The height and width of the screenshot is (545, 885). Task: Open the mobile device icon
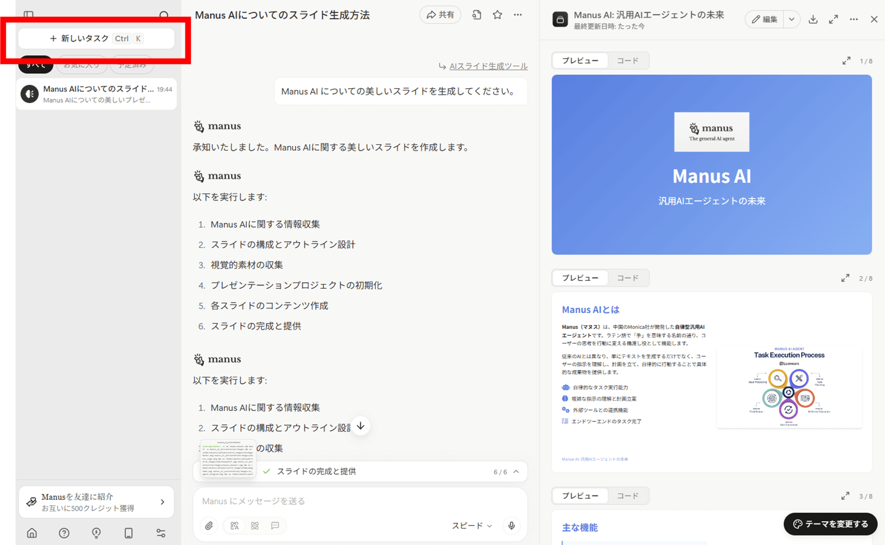click(128, 533)
